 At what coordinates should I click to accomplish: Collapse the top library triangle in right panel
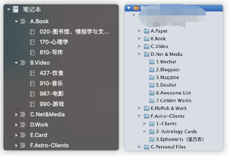coord(129,8)
